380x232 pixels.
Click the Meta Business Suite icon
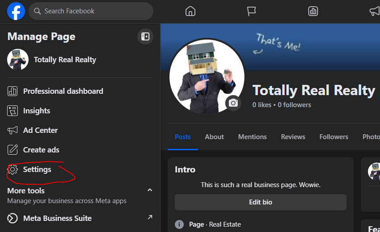click(12, 218)
